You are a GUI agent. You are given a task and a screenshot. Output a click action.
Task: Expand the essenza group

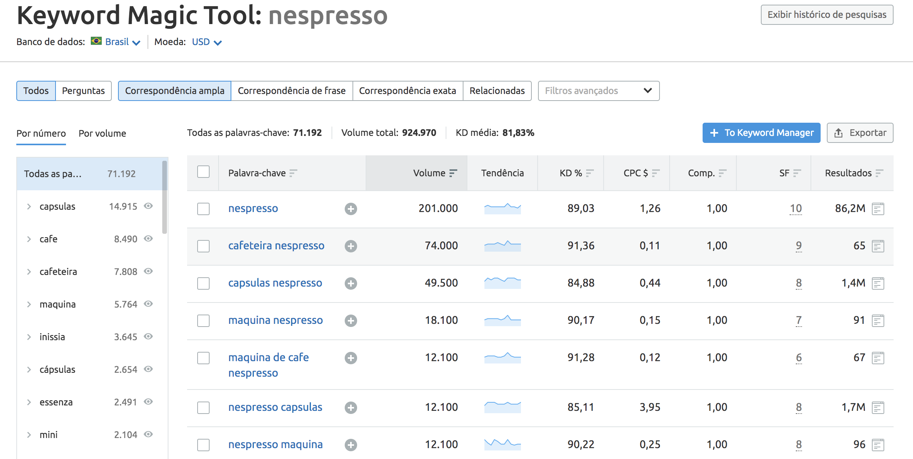(x=29, y=402)
